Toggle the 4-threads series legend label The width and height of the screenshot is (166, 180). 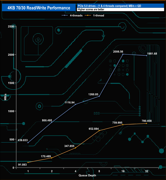[x=76, y=16]
